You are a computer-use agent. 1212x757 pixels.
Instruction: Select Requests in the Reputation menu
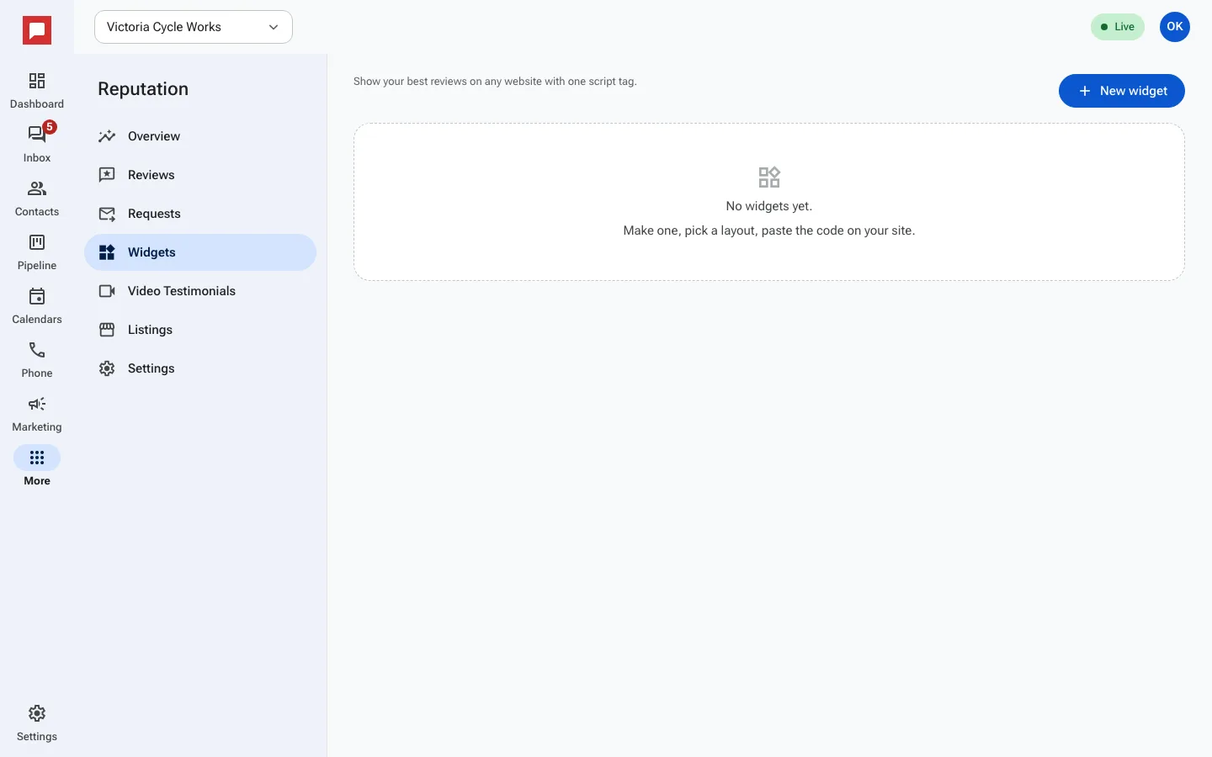pyautogui.click(x=200, y=214)
